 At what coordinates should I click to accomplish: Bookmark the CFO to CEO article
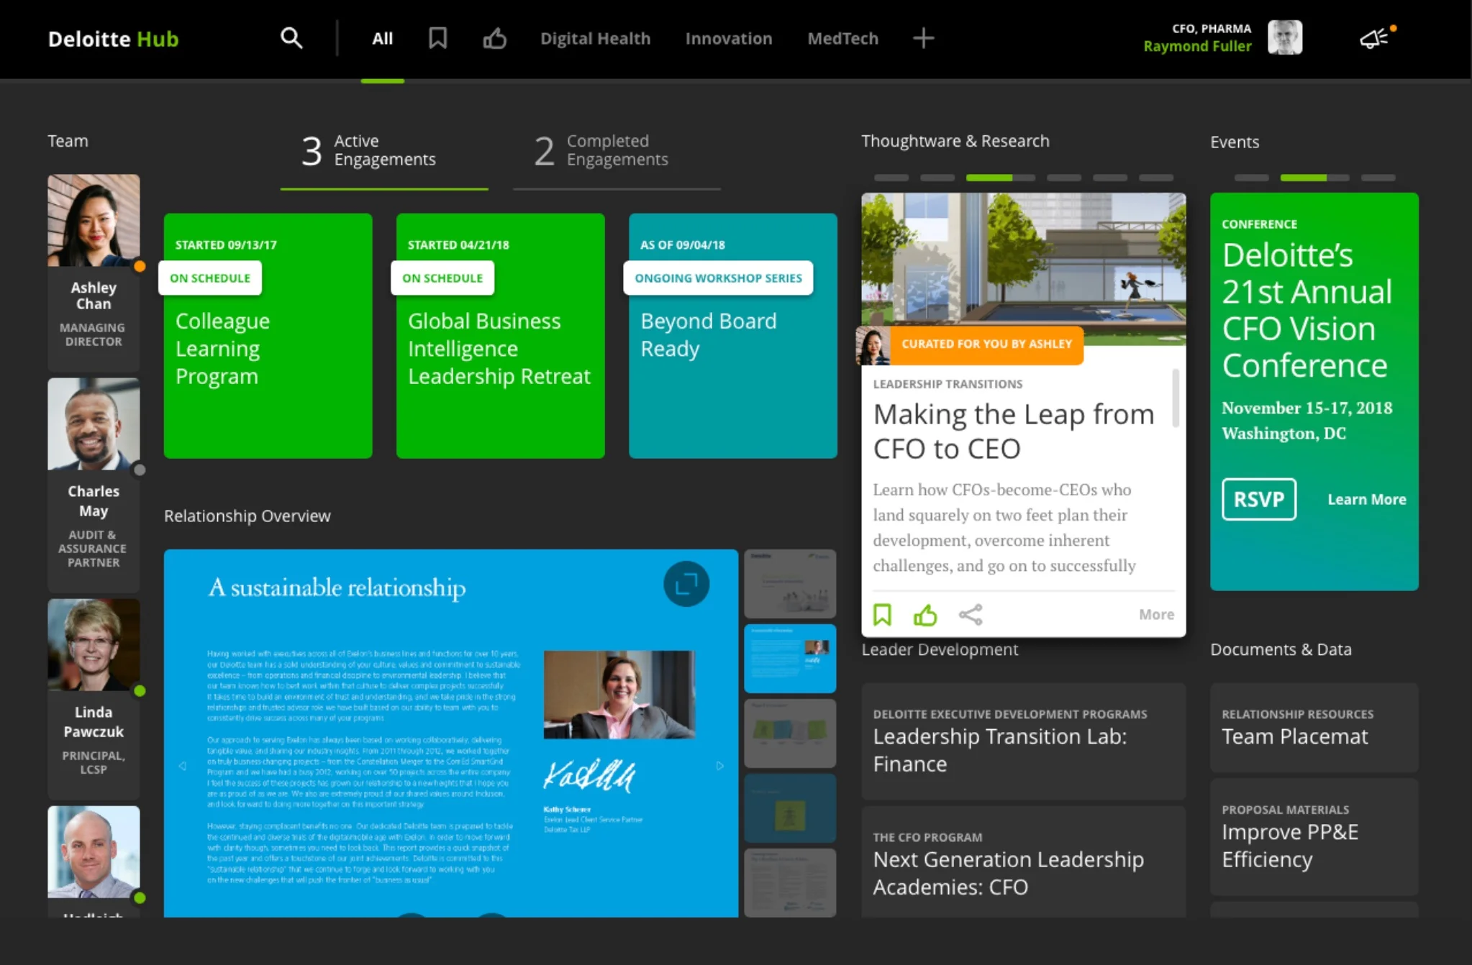click(x=882, y=615)
